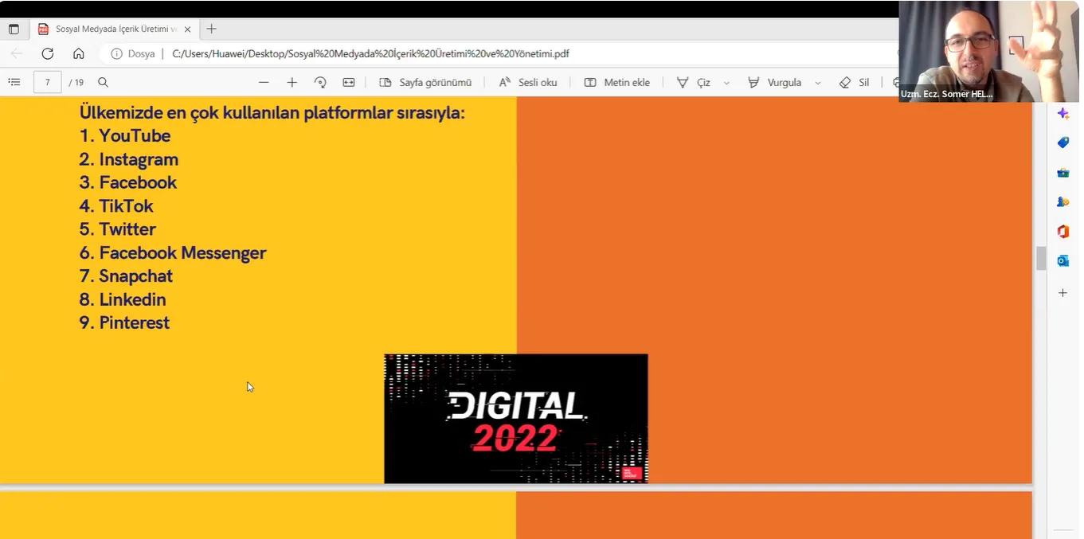Image resolution: width=1084 pixels, height=539 pixels.
Task: Click the PDF search magnifier icon
Action: pyautogui.click(x=103, y=82)
